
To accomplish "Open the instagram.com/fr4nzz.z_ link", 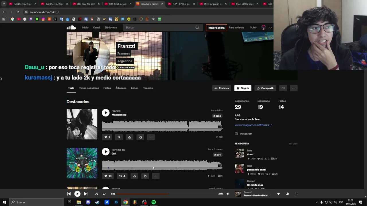I will click(x=253, y=125).
